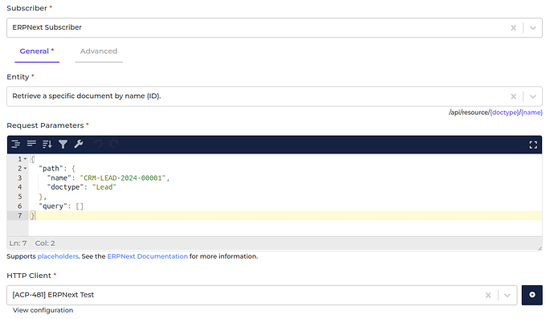Viewport: 554px width, 319px height.
Task: Collapse line 1 fold arrow in editor
Action: [25, 159]
